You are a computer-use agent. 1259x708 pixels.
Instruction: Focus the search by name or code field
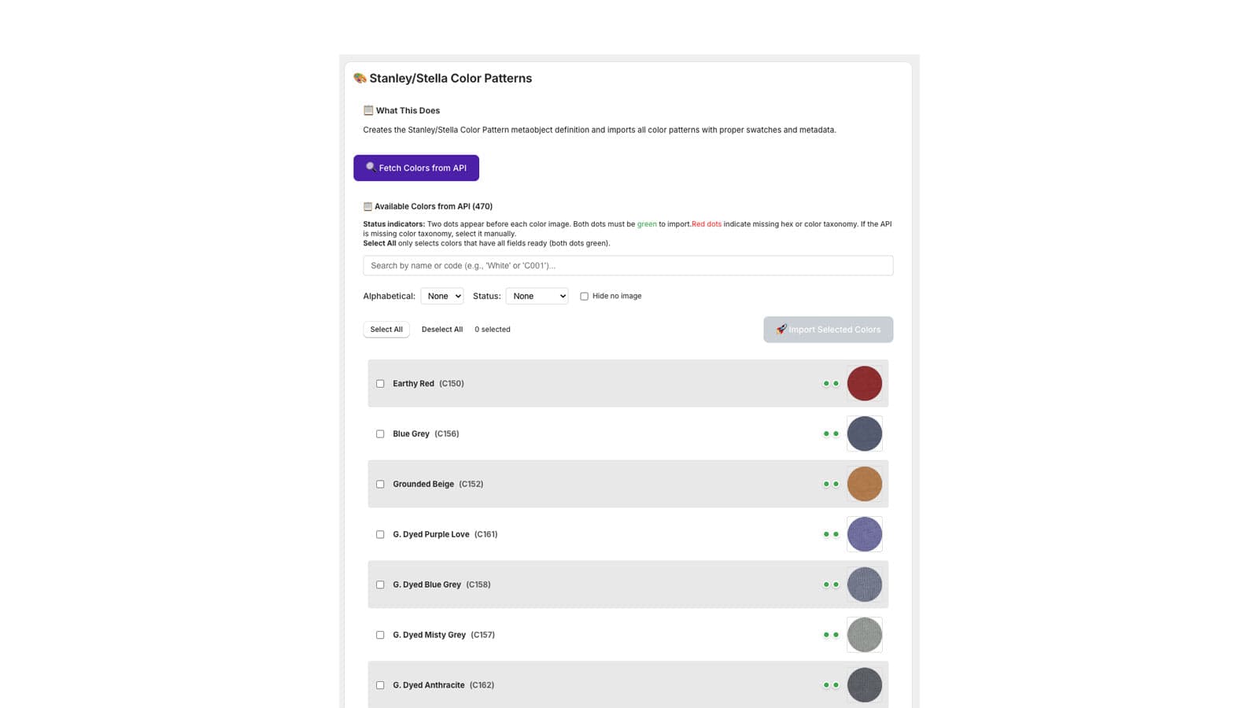[x=628, y=266]
